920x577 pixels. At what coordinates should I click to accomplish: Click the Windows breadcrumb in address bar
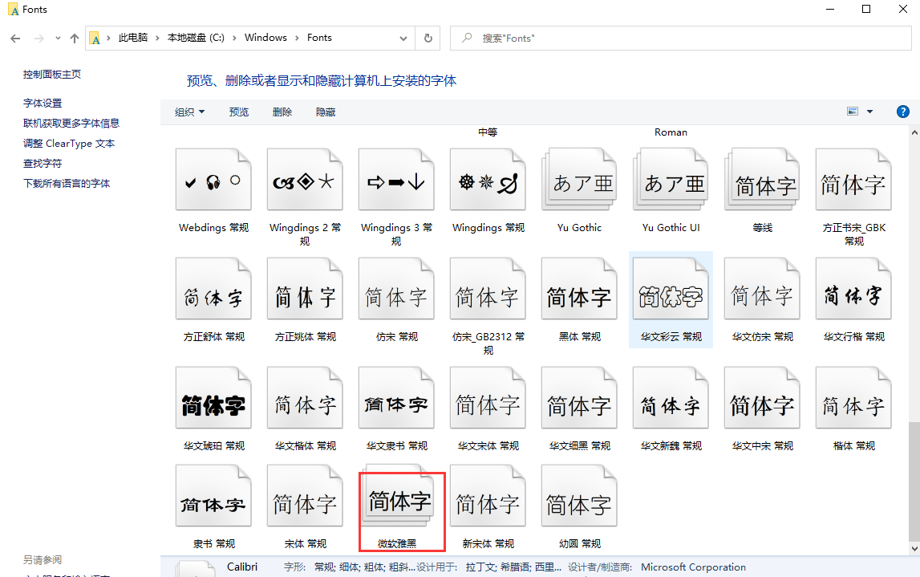pos(265,38)
